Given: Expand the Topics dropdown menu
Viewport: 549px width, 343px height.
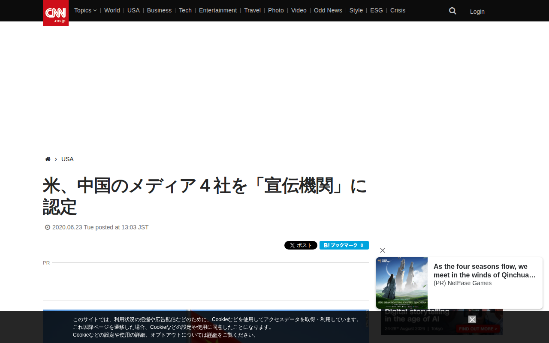Looking at the screenshot, I should pyautogui.click(x=85, y=10).
